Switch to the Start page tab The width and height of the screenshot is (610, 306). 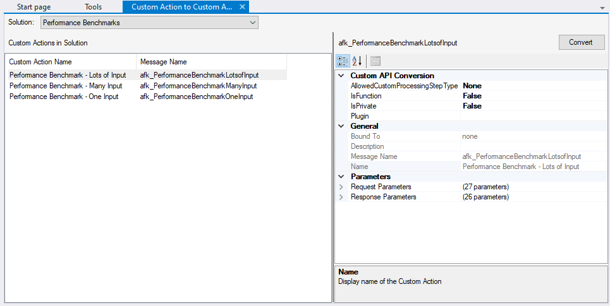(x=34, y=7)
